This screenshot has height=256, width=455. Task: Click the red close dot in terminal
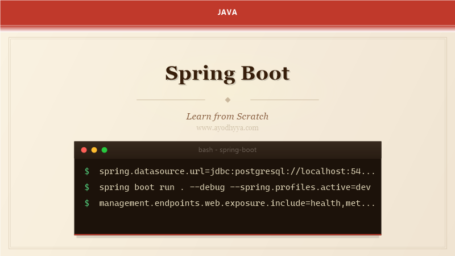tap(84, 150)
